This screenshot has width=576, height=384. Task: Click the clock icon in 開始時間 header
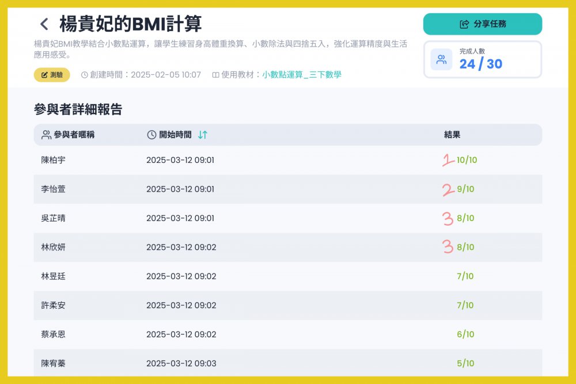pos(151,135)
